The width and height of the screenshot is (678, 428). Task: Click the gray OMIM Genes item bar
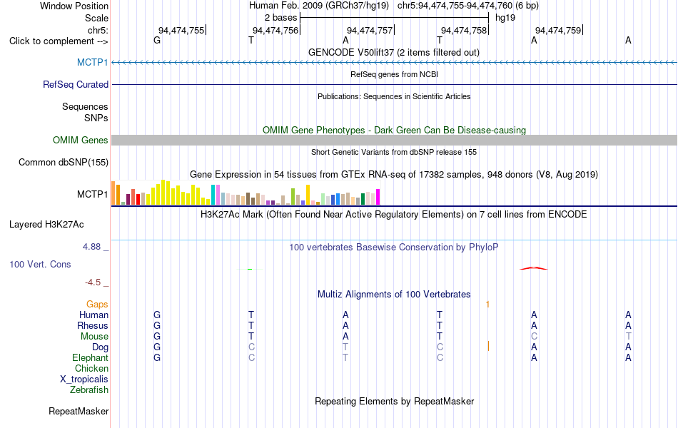pos(395,140)
